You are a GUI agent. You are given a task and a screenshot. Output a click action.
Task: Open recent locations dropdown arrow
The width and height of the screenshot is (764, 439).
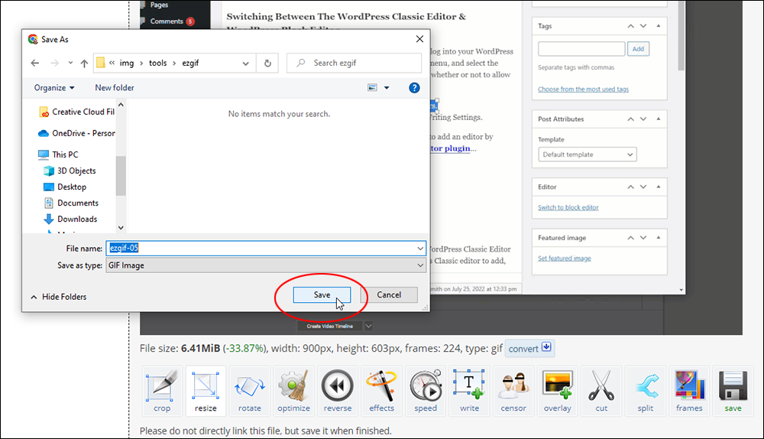coord(70,63)
